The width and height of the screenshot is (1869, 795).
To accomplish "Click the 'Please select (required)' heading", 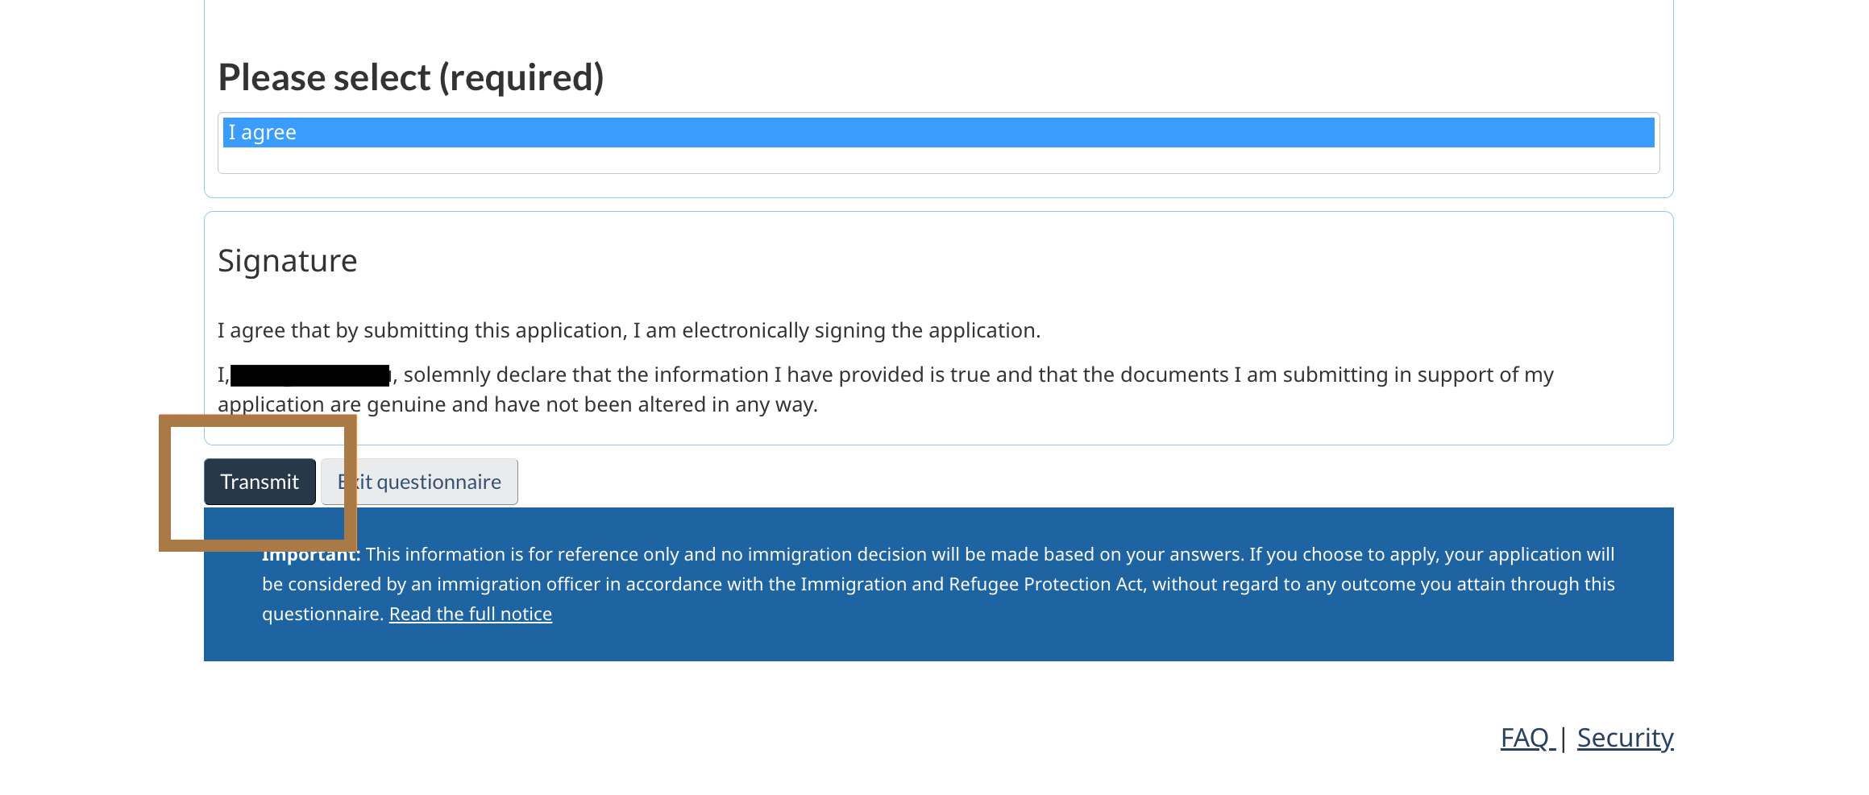I will pos(411,78).
